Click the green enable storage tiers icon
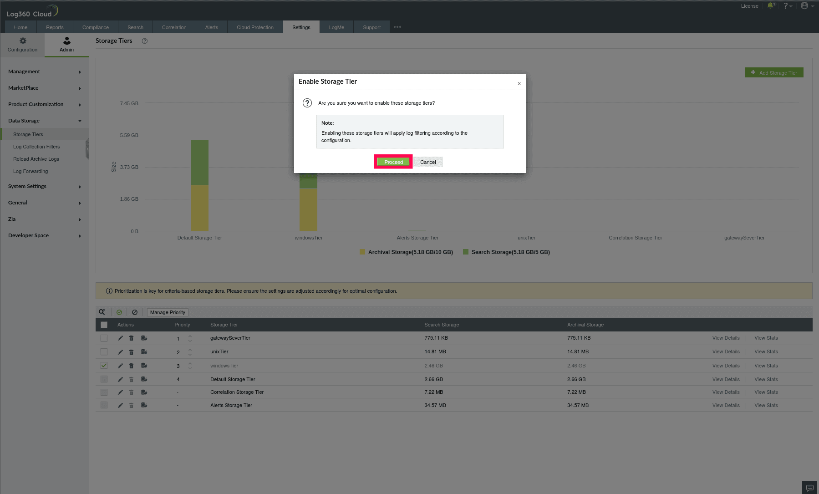This screenshot has width=819, height=494. 119,312
